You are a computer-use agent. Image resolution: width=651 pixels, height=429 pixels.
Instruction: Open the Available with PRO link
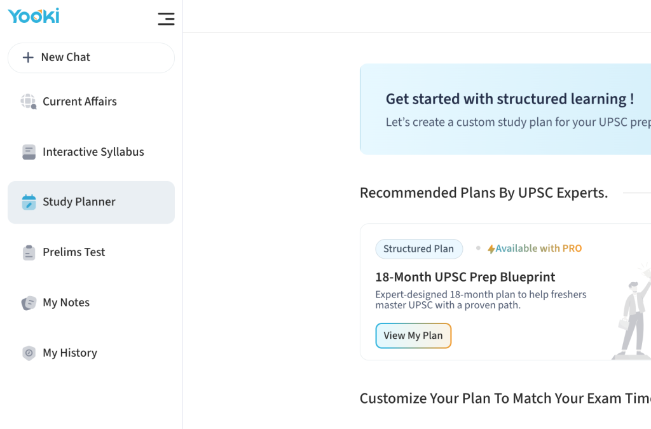(x=539, y=248)
